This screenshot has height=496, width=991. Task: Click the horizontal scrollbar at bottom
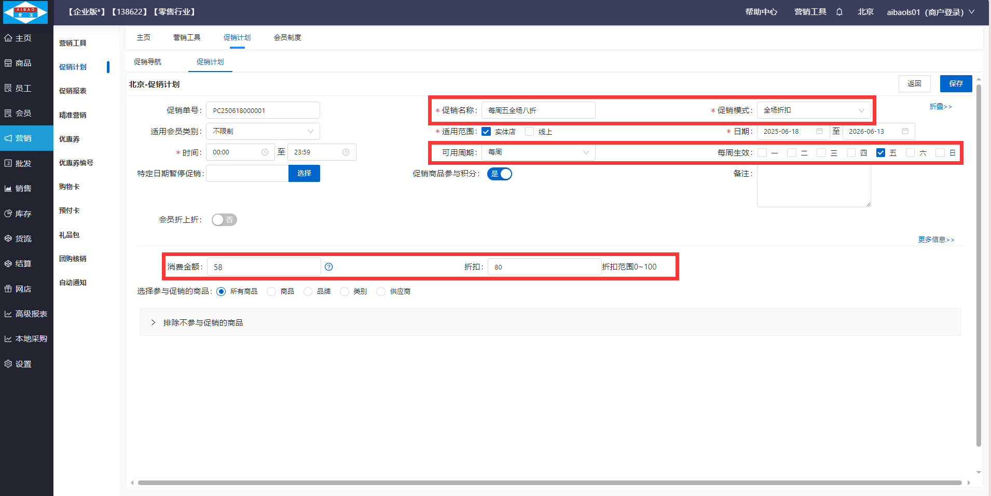coord(549,483)
